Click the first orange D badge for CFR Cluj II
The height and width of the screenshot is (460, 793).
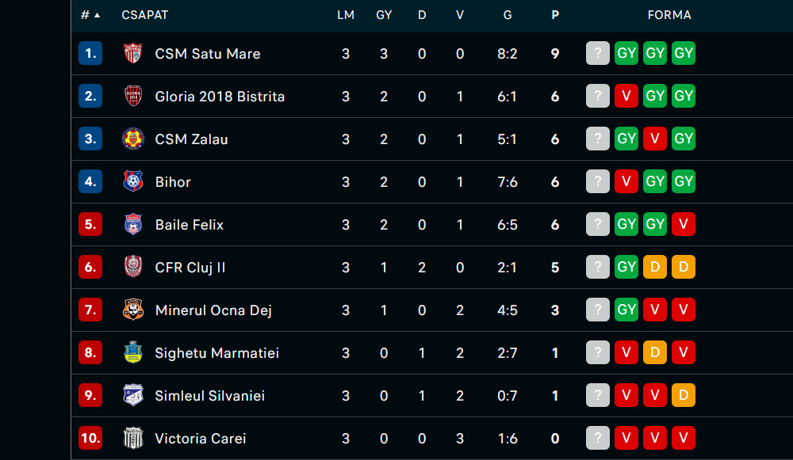[x=655, y=267]
